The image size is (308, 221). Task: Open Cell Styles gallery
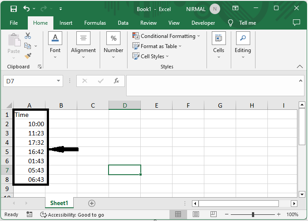click(x=150, y=56)
